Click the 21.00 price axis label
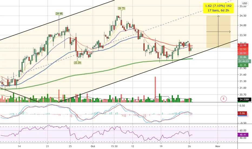This screenshot has height=149, width=252. (243, 88)
